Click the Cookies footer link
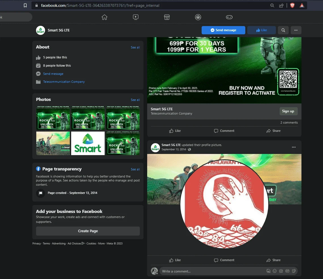The width and height of the screenshot is (323, 279). (x=91, y=243)
